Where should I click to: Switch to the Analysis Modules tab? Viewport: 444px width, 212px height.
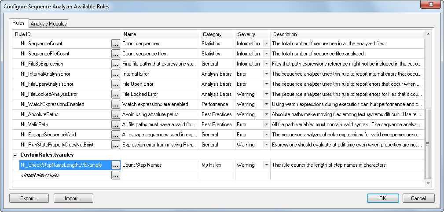[48, 23]
